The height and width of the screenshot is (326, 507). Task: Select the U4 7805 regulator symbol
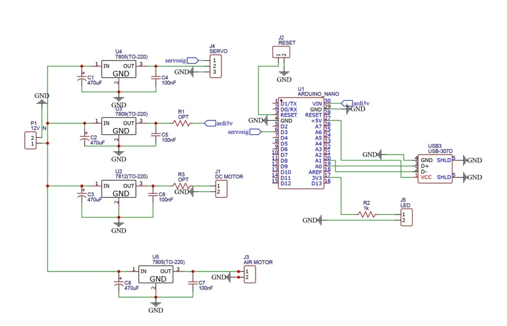(119, 69)
